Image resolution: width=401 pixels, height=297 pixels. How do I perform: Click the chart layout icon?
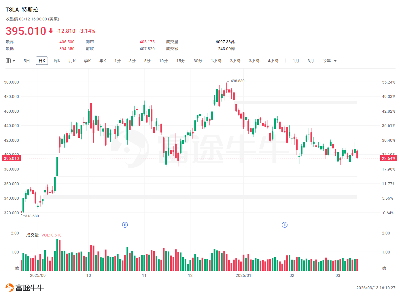(x=8, y=61)
